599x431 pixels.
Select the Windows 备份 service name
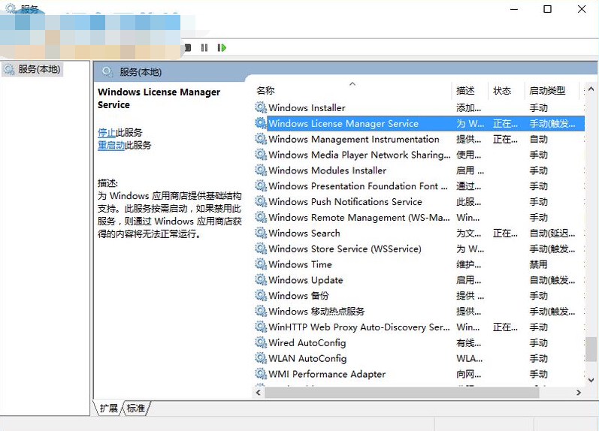click(x=298, y=296)
